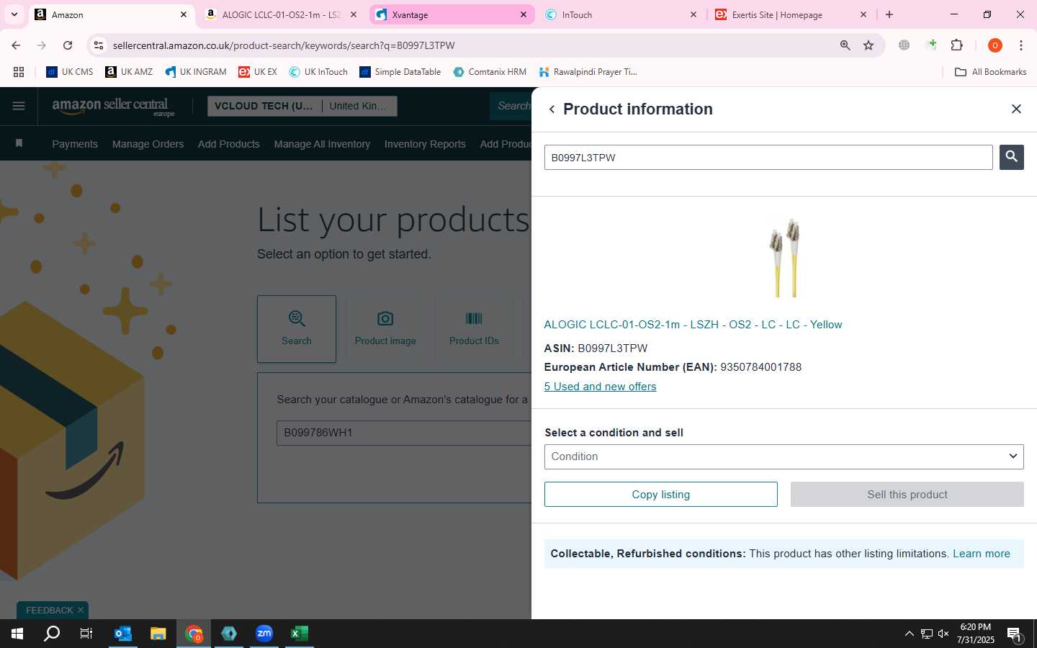Go back using the panel's left chevron
This screenshot has width=1037, height=648.
point(552,109)
